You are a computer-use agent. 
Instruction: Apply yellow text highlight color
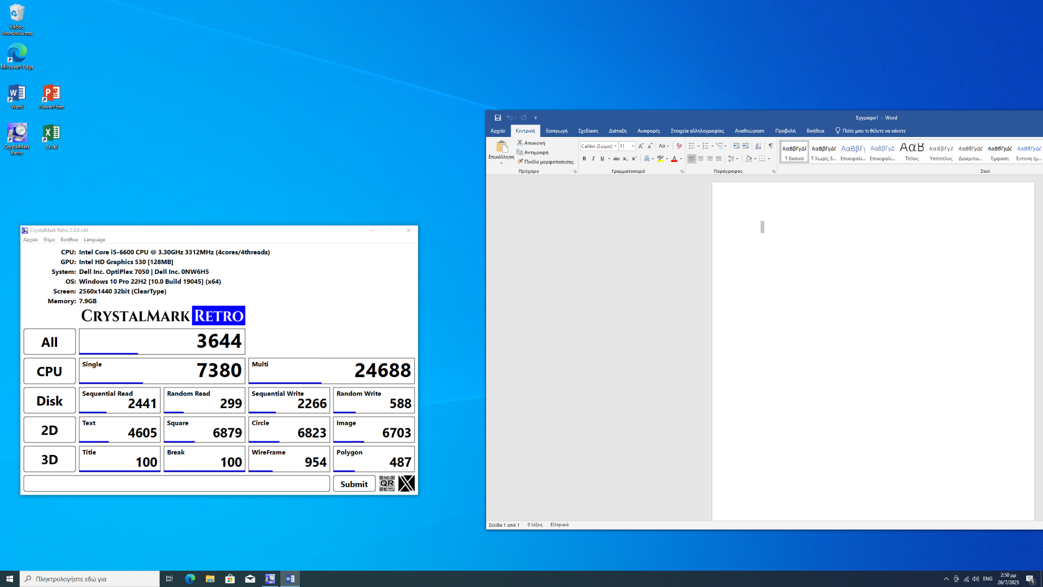click(660, 159)
